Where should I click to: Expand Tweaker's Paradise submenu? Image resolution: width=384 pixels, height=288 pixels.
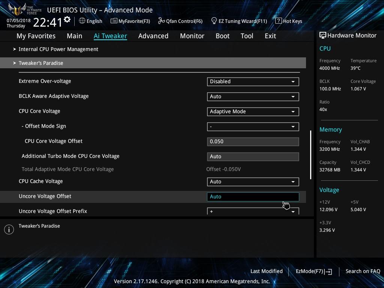pos(153,63)
